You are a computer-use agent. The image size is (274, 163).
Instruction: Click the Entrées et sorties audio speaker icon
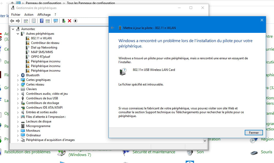23,112
